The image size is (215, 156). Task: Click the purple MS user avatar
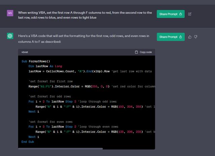click(10, 13)
